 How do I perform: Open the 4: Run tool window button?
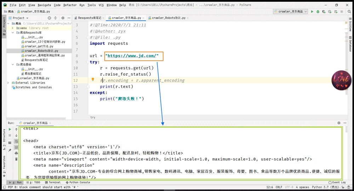coord(15,183)
